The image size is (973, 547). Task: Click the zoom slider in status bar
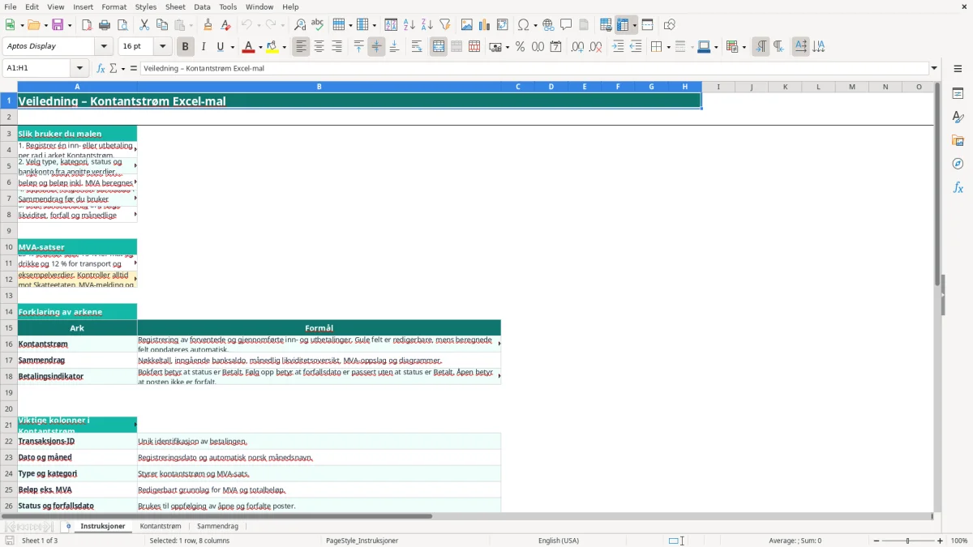click(907, 541)
